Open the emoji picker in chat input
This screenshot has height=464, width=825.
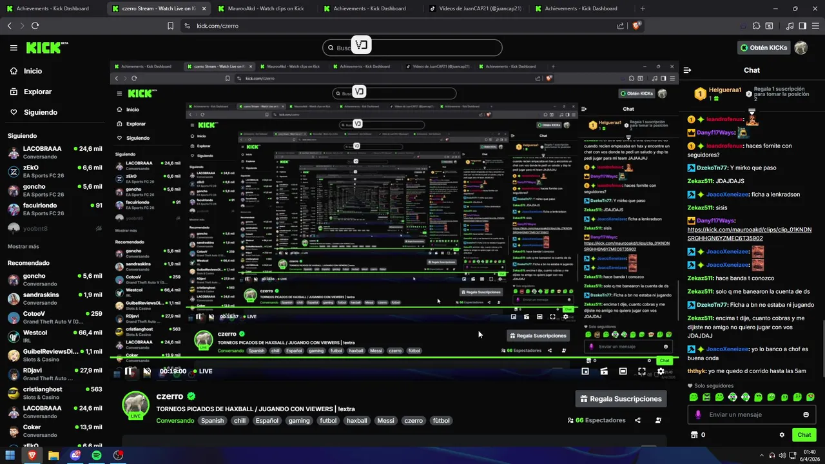(x=806, y=414)
